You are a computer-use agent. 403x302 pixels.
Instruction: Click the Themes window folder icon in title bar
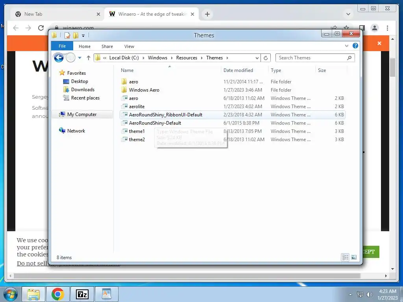pos(54,35)
